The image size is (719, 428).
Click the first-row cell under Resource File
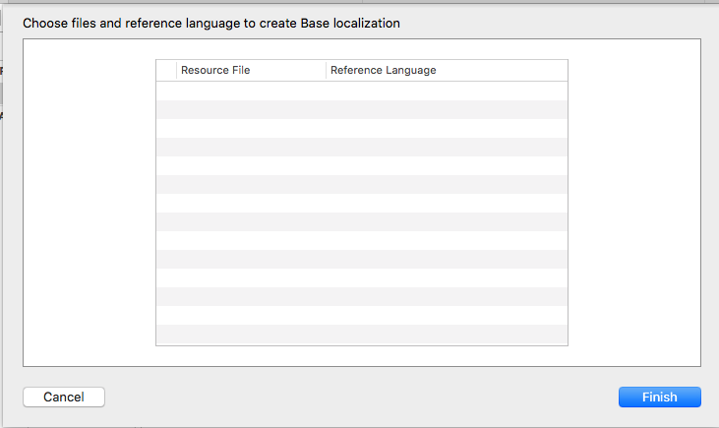251,91
